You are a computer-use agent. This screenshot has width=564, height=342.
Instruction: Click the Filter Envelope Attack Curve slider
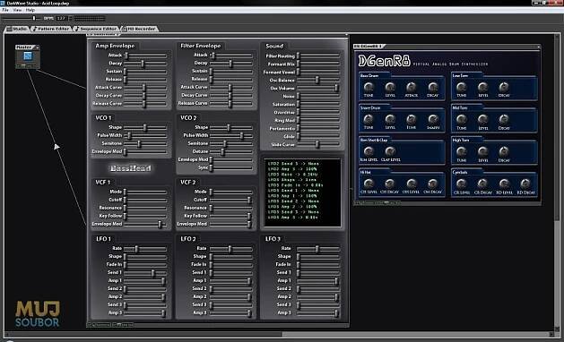[x=231, y=88]
